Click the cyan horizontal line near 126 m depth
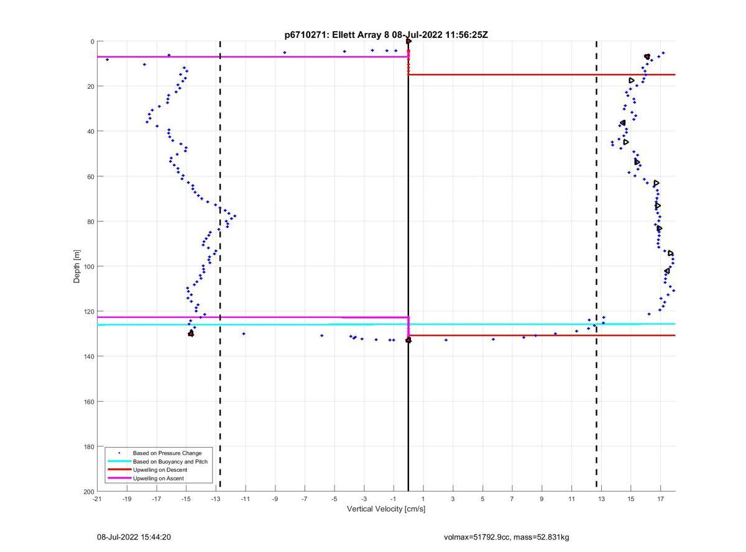The image size is (746, 552). pos(386,324)
